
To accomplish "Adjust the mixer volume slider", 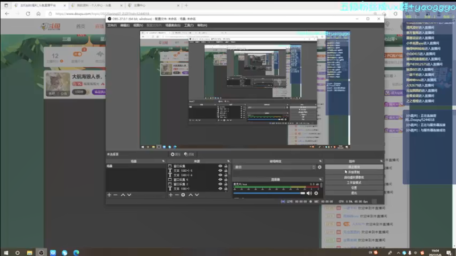I will [269, 193].
